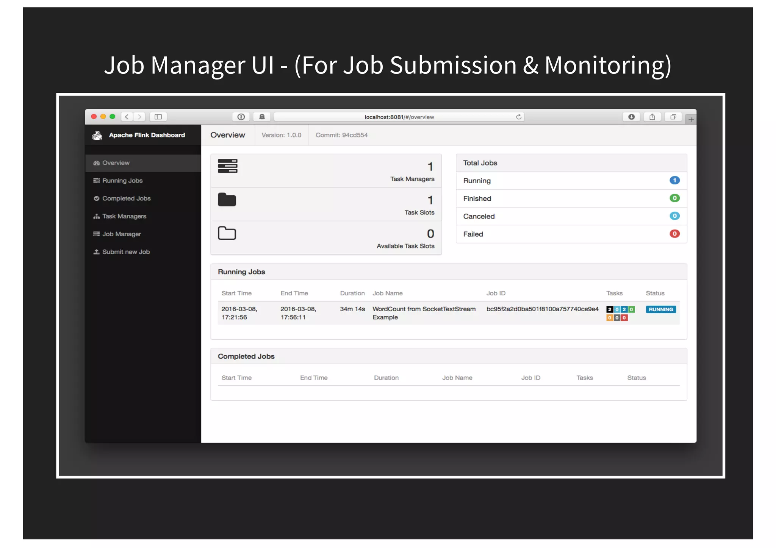Click the green Finished jobs count badge
This screenshot has height=548, width=776.
(674, 198)
